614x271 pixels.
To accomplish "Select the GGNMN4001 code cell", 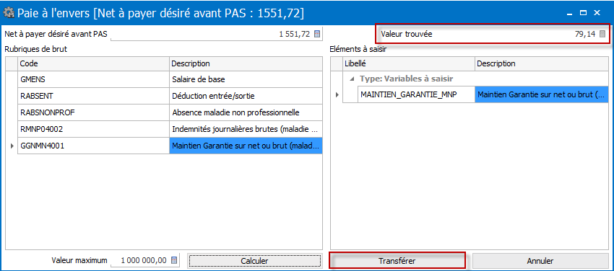I will 93,146.
